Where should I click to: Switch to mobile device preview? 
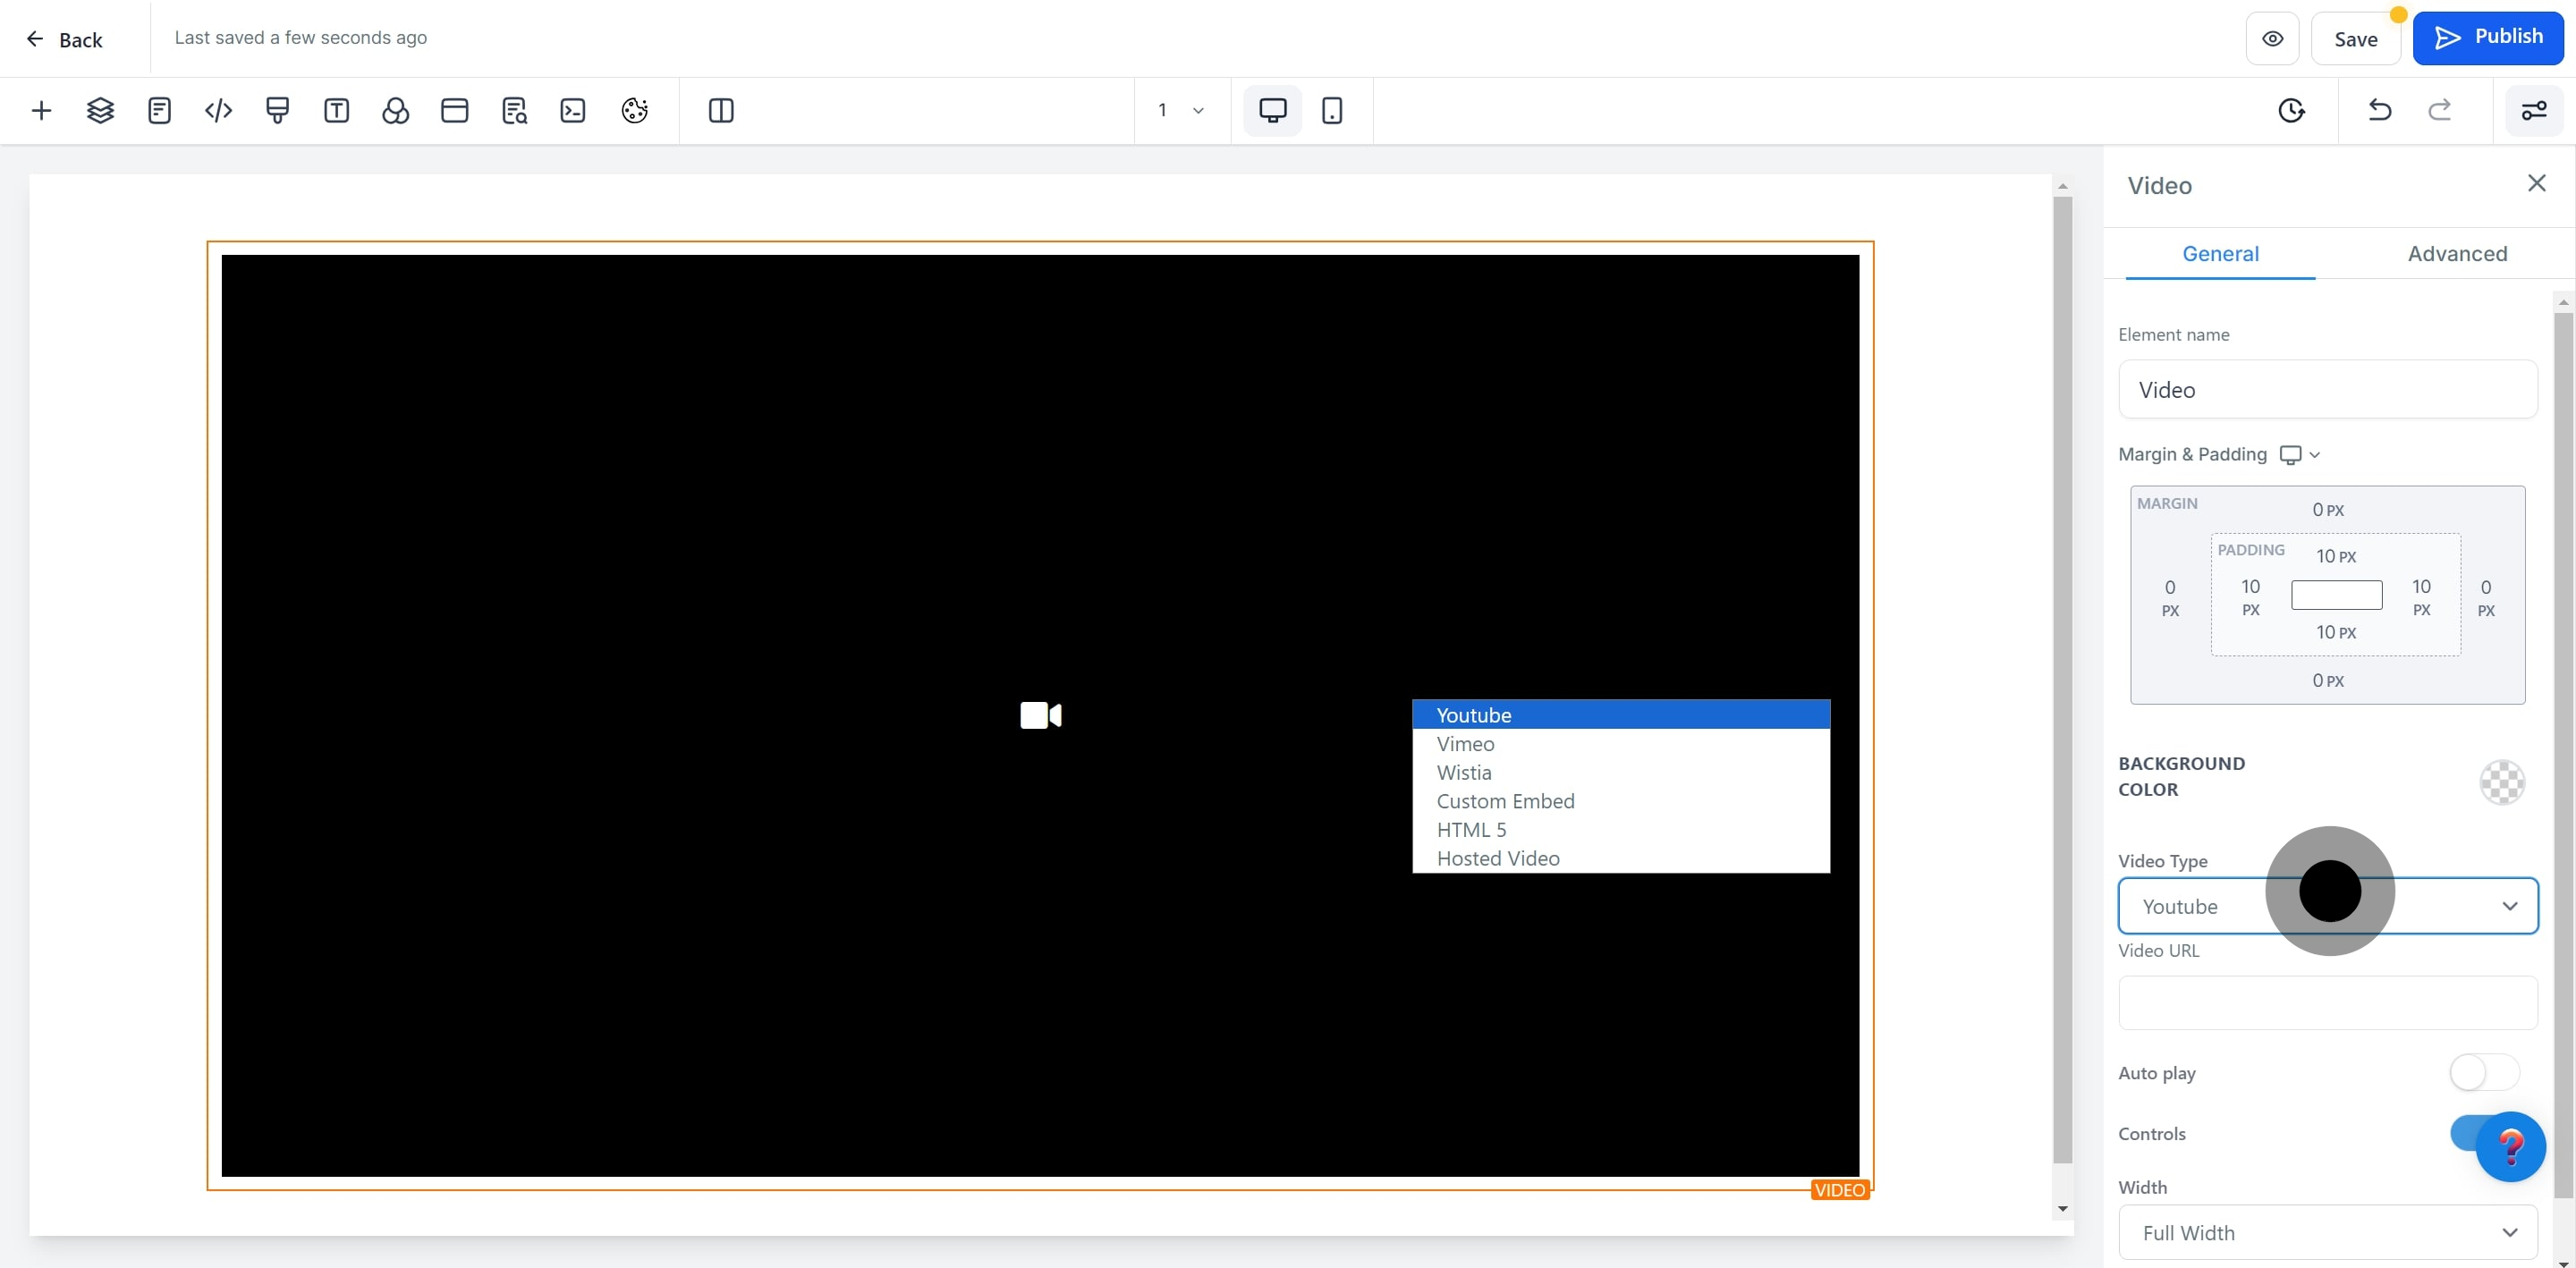point(1331,110)
